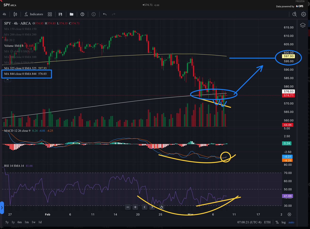The height and width of the screenshot is (229, 310).
Task: Select the hidden MA 100 close 0 SMA 100 legend
Action: click(20, 57)
